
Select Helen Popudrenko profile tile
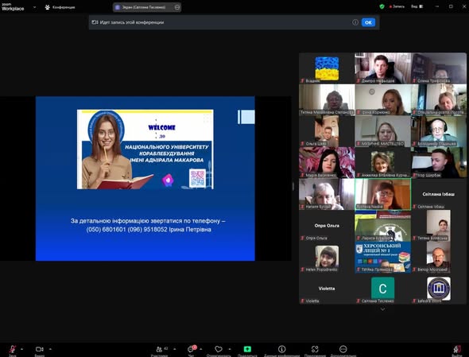click(x=327, y=257)
